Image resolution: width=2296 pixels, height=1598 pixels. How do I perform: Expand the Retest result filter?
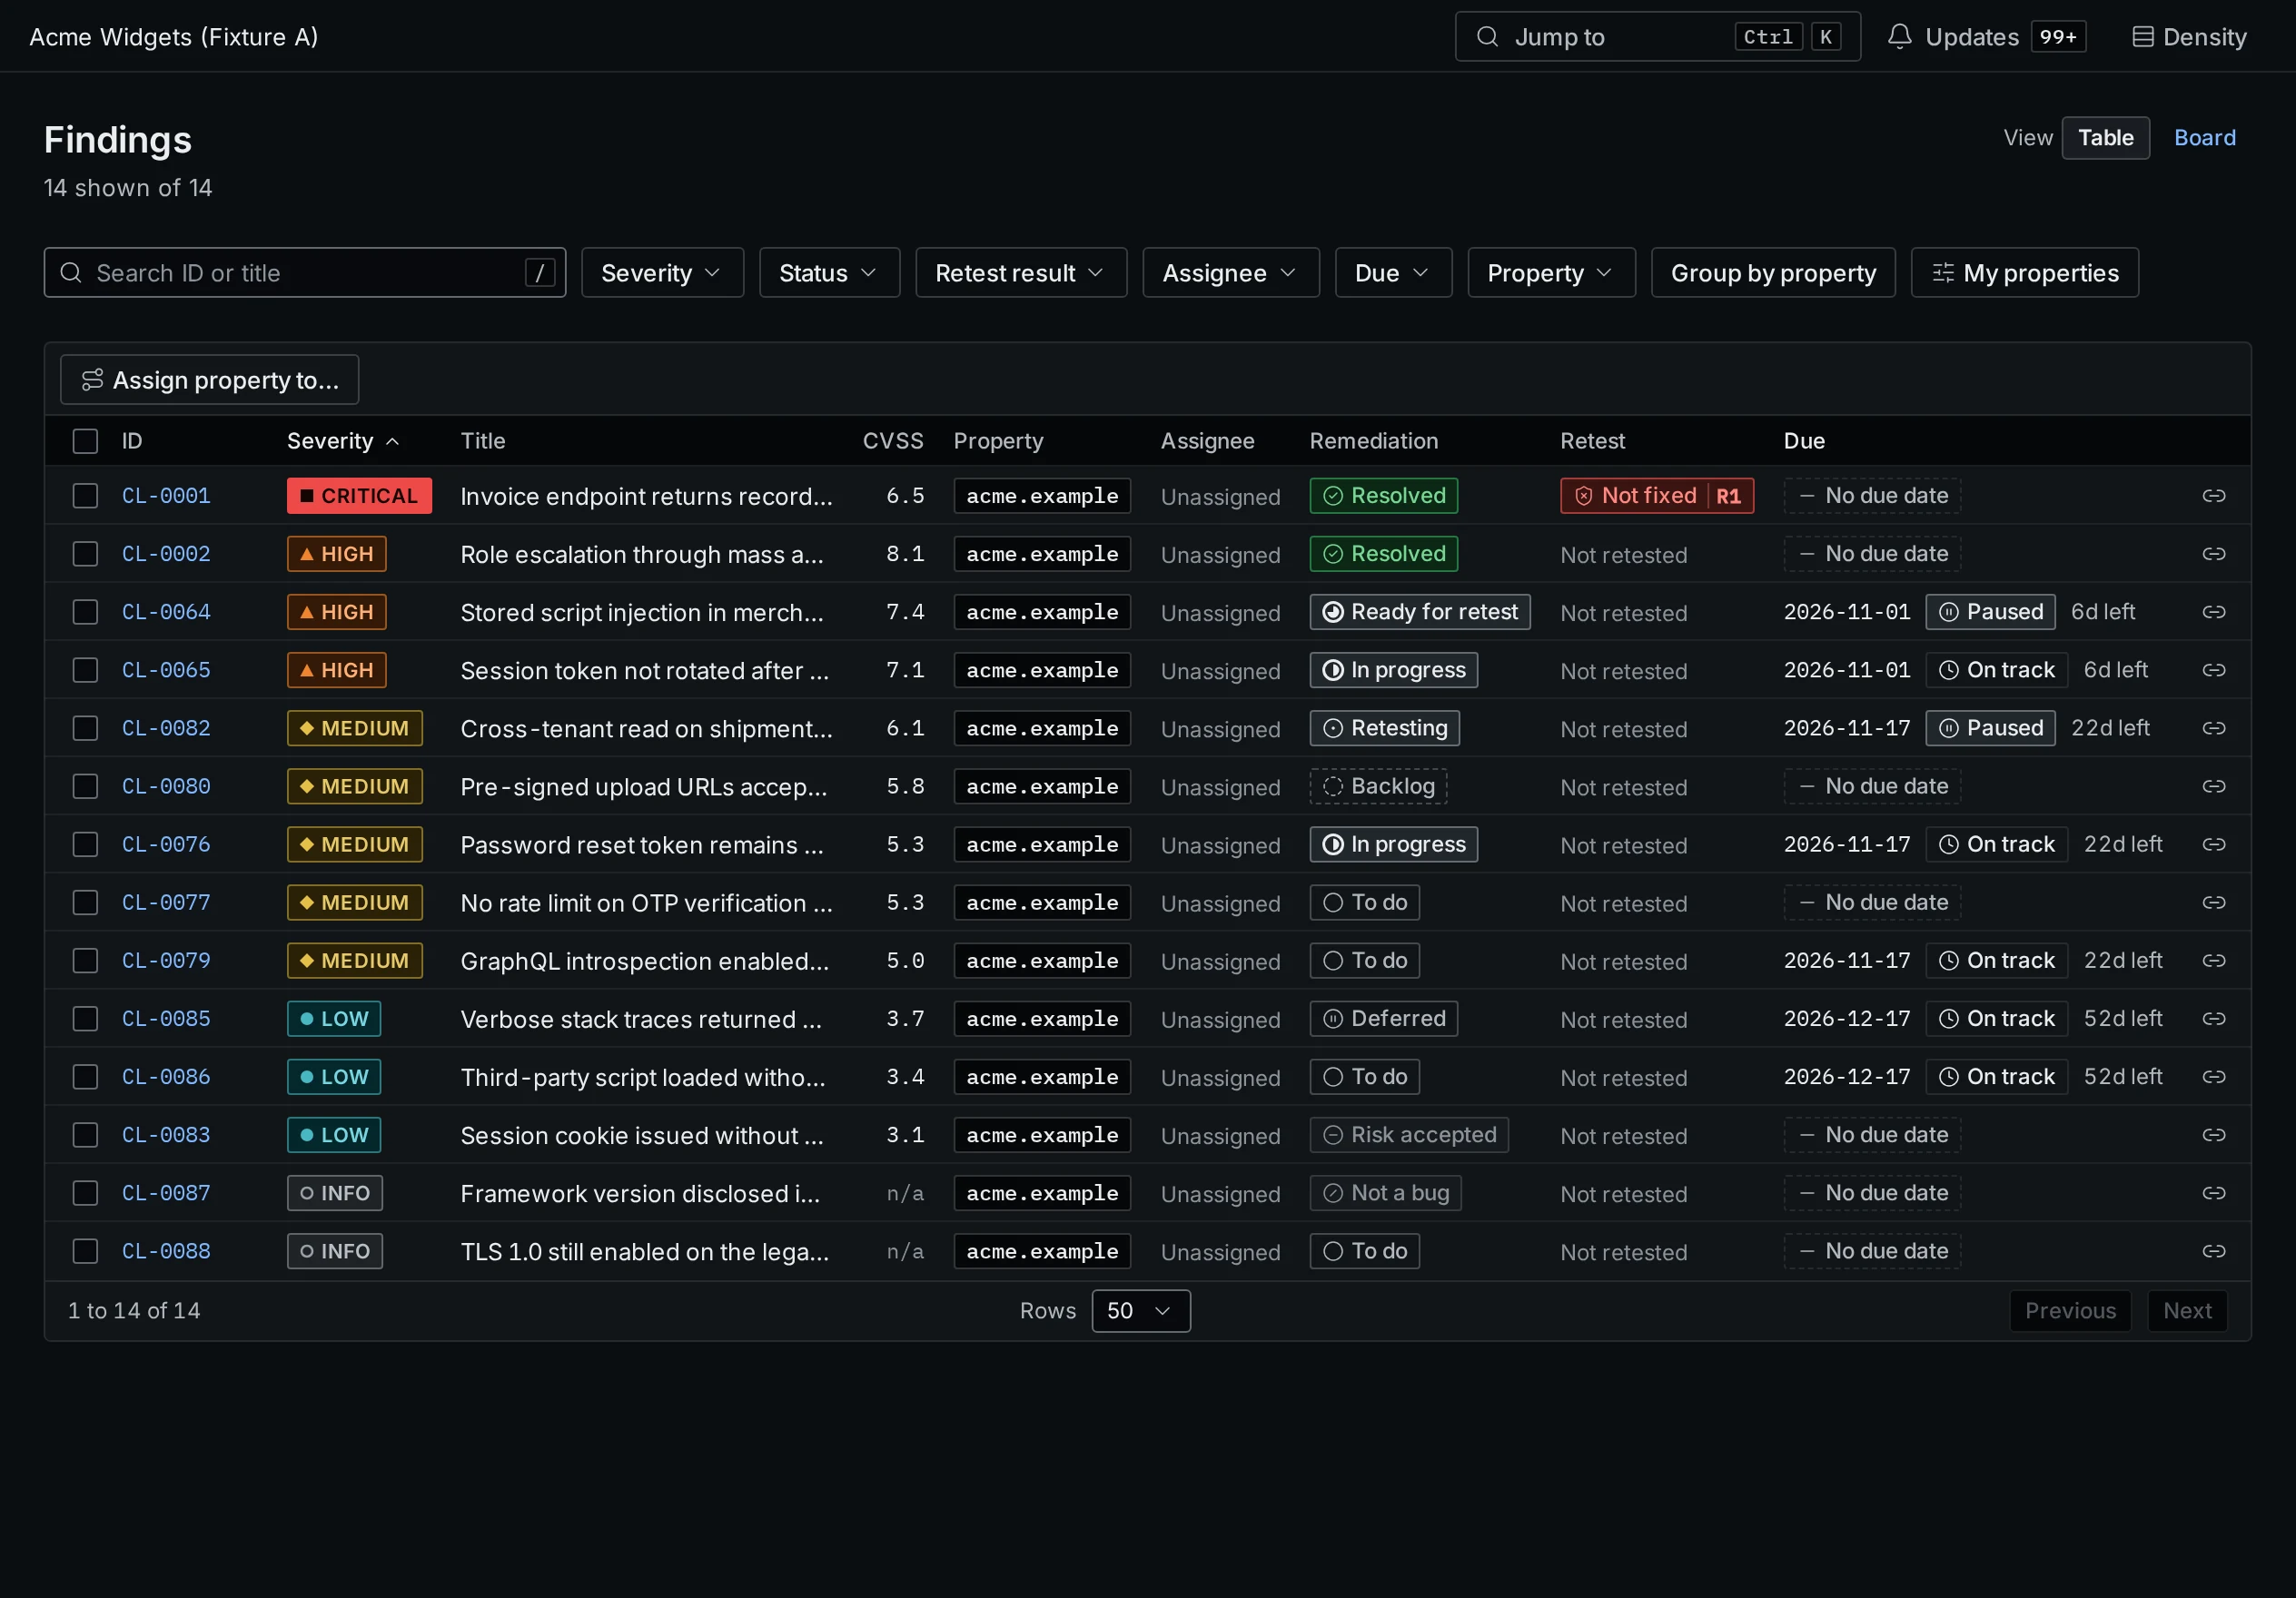tap(1021, 273)
